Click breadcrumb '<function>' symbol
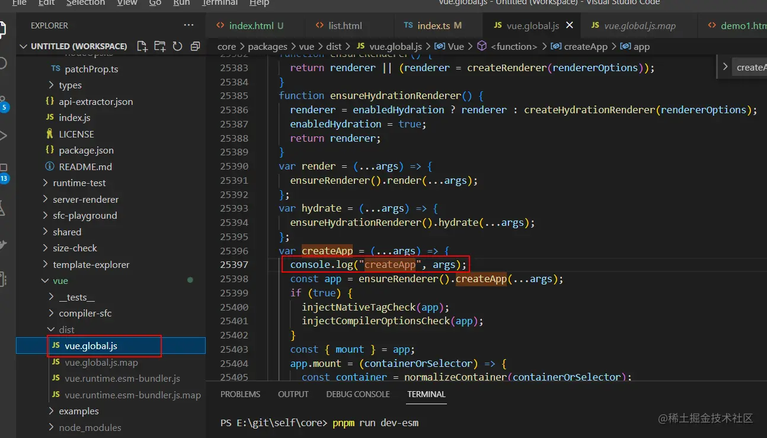The image size is (767, 438). coord(507,46)
